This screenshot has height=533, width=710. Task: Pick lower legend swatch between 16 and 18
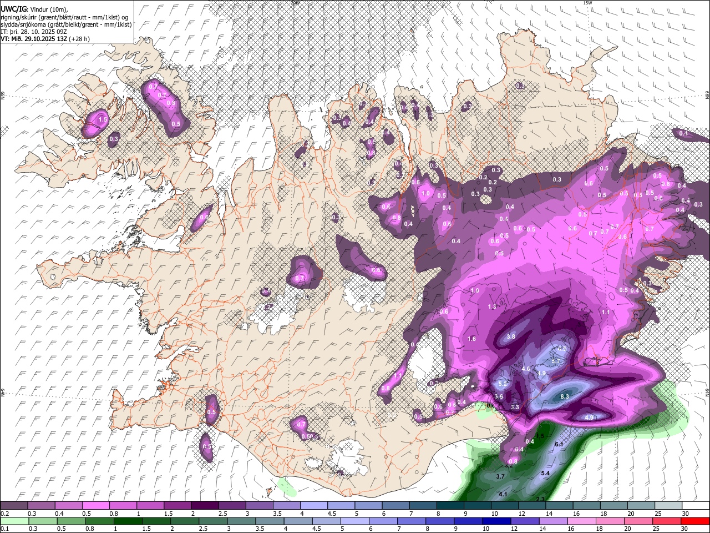(582, 521)
